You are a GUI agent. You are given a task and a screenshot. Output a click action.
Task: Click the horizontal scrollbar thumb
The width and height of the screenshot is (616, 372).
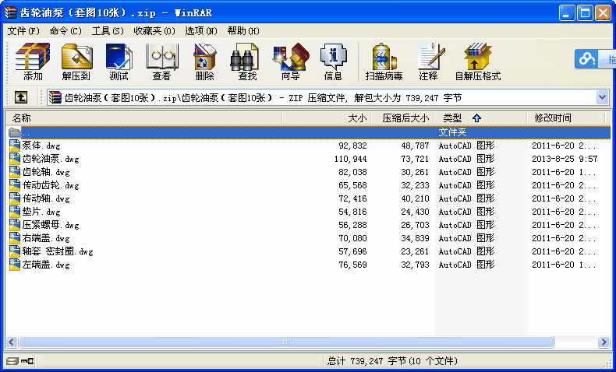(x=286, y=342)
